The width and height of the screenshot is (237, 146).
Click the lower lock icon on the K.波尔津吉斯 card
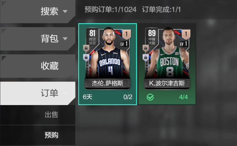click(146, 57)
